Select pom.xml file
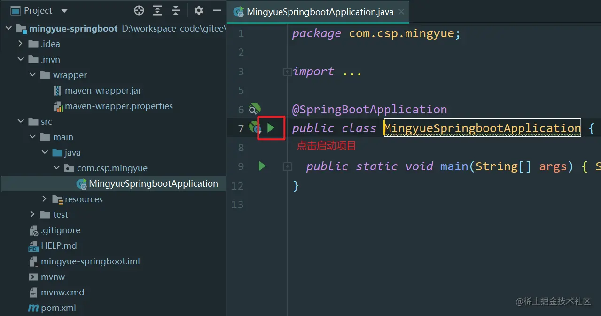The width and height of the screenshot is (601, 316). [x=58, y=308]
